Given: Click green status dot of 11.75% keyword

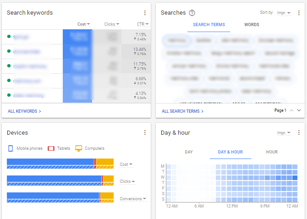Looking at the screenshot, I should tap(9, 66).
